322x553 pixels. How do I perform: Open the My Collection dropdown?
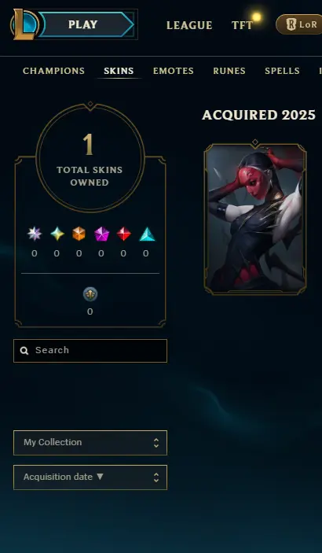click(x=90, y=443)
